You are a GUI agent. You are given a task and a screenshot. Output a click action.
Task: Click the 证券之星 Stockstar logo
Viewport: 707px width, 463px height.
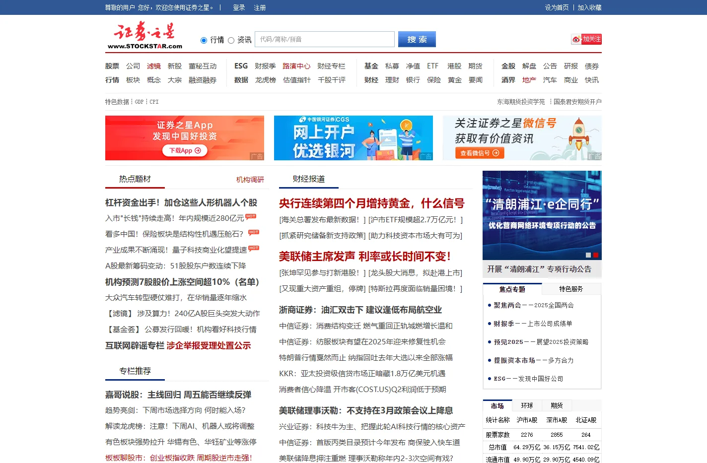pos(144,36)
